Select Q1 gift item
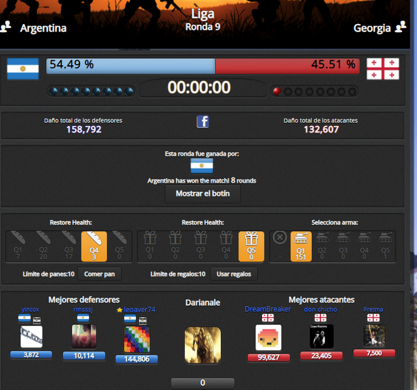Viewport: 417px width, 390px height. (150, 246)
